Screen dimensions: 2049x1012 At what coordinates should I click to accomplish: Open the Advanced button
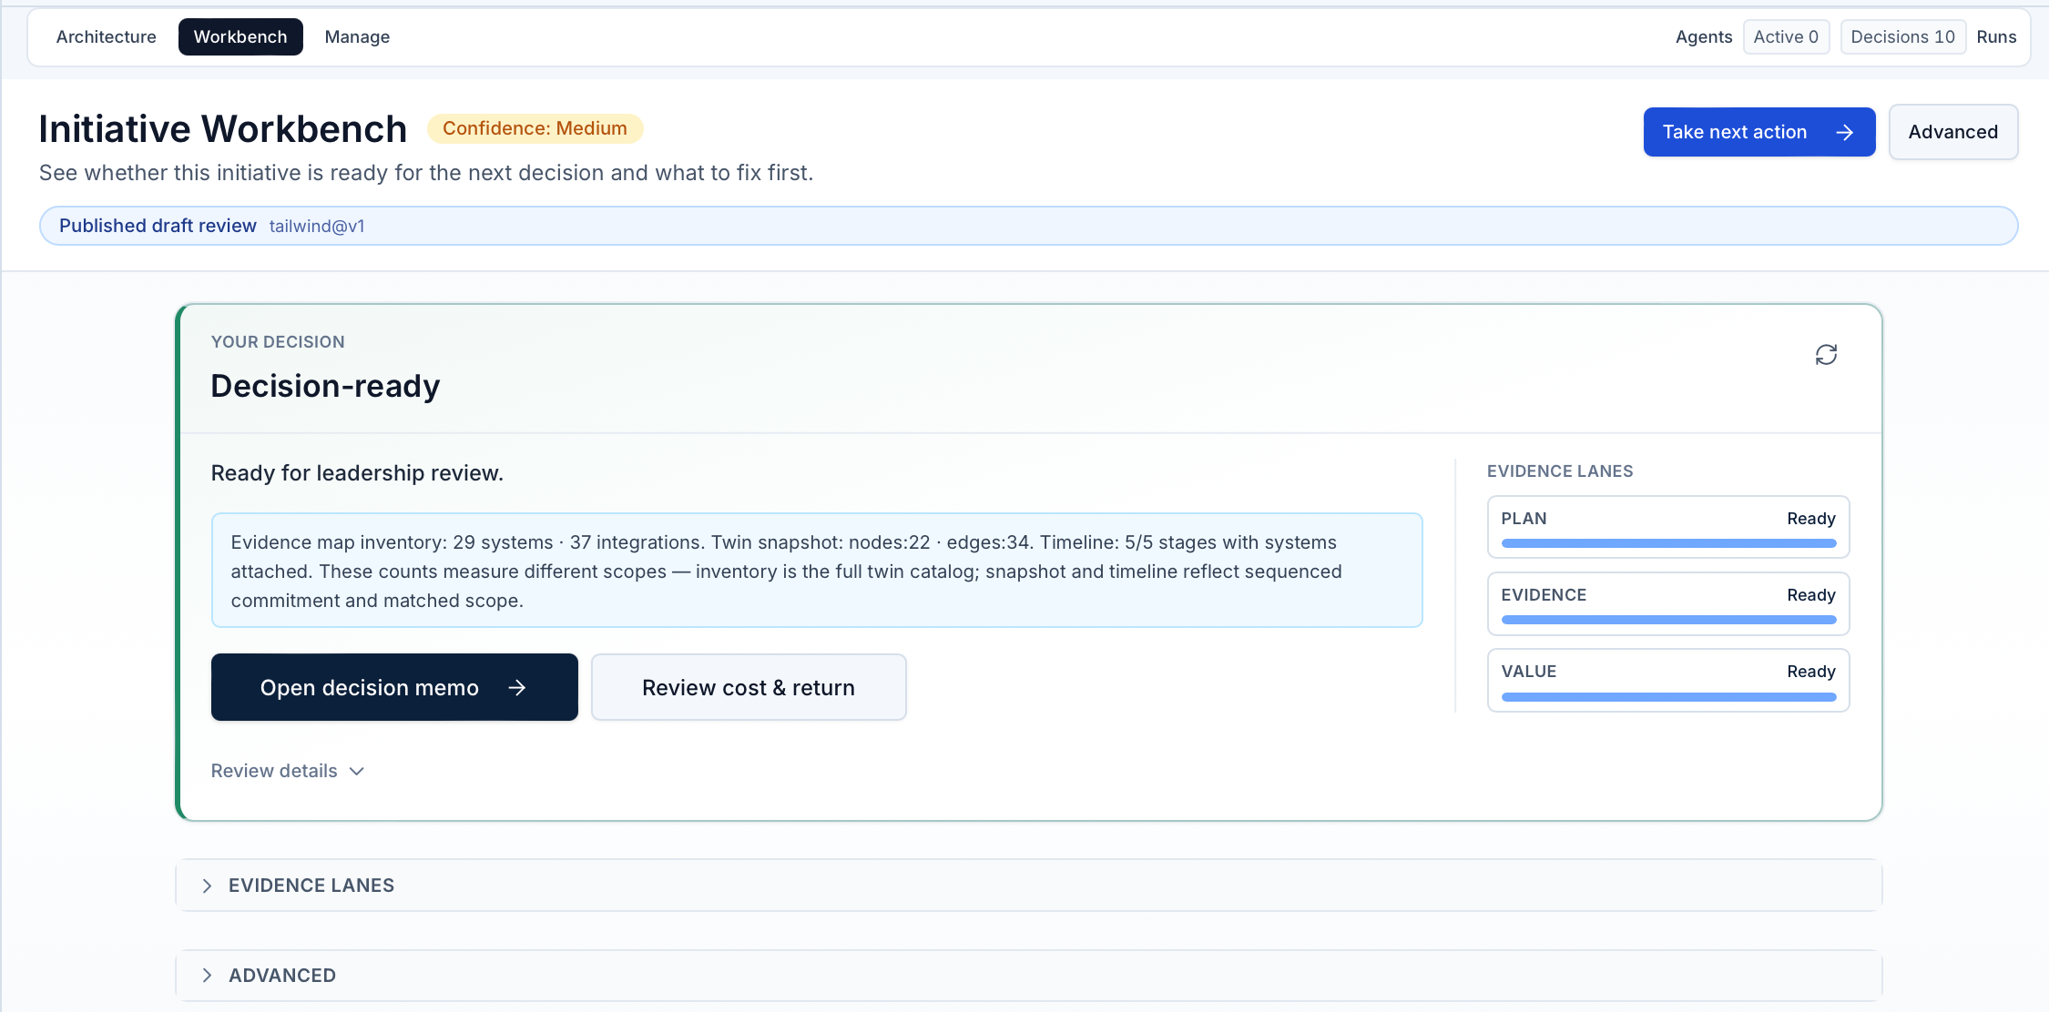(1953, 133)
